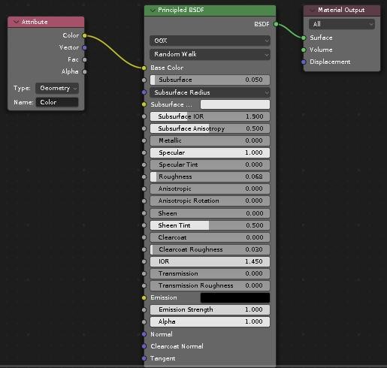This screenshot has height=368, width=387.
Task: Open the All render target dropdown
Action: click(342, 24)
